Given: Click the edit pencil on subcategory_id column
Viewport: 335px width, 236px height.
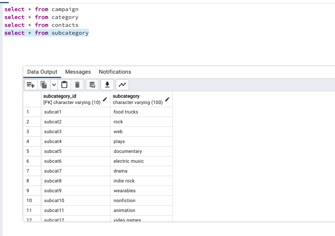Looking at the screenshot, I should coord(104,100).
